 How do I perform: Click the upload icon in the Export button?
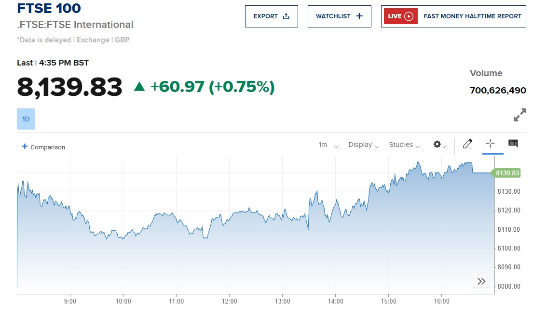[x=286, y=16]
